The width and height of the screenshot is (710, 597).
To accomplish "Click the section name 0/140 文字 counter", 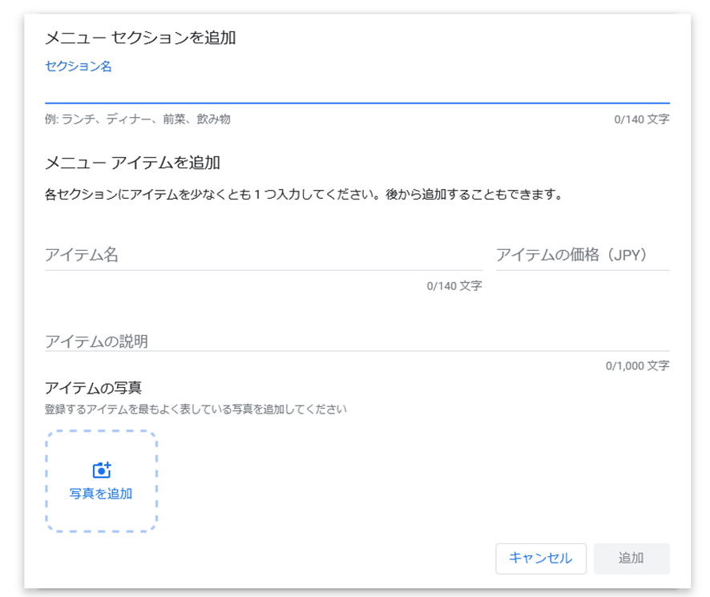I will pyautogui.click(x=642, y=119).
